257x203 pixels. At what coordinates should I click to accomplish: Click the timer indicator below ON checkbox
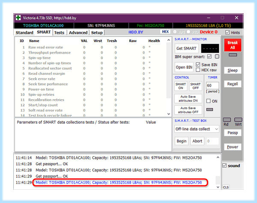pos(209,109)
